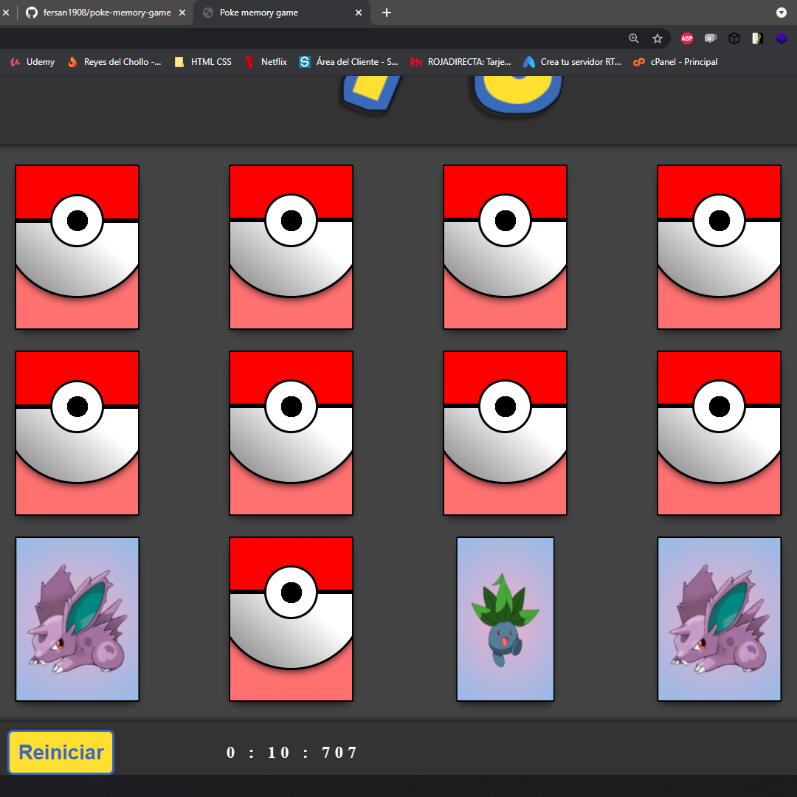This screenshot has height=797, width=797.
Task: Open the Netflix bookmark
Action: pyautogui.click(x=266, y=62)
